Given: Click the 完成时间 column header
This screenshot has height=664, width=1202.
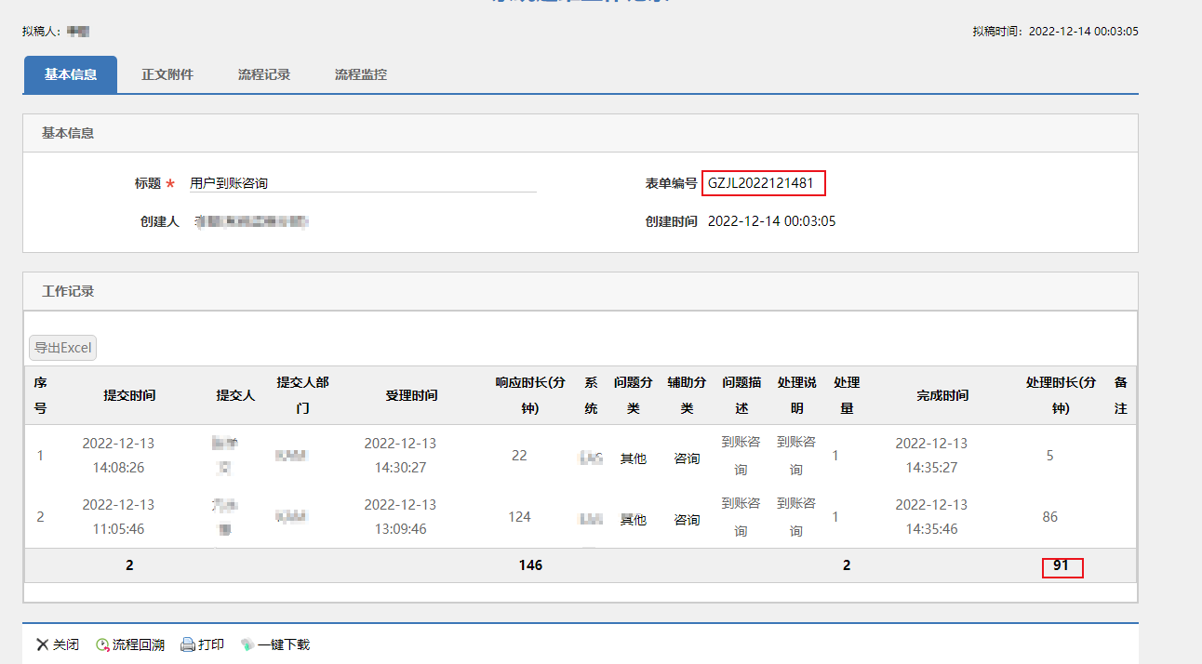Looking at the screenshot, I should [942, 395].
